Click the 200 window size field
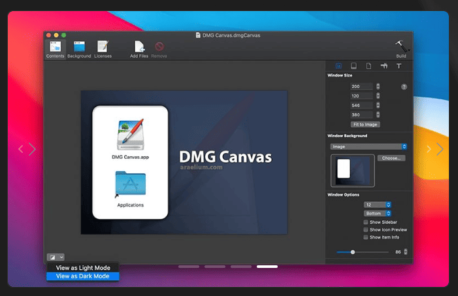Viewport: 458px width, 296px height. 361,86
